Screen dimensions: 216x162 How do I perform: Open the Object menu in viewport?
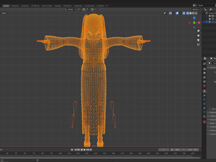pyautogui.click(x=4, y=13)
